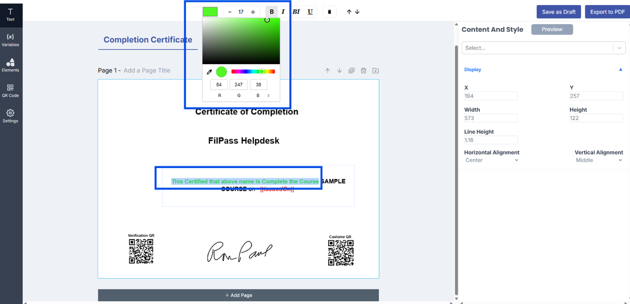Click the Completion Certificate title tab
The image size is (630, 304).
click(x=148, y=40)
